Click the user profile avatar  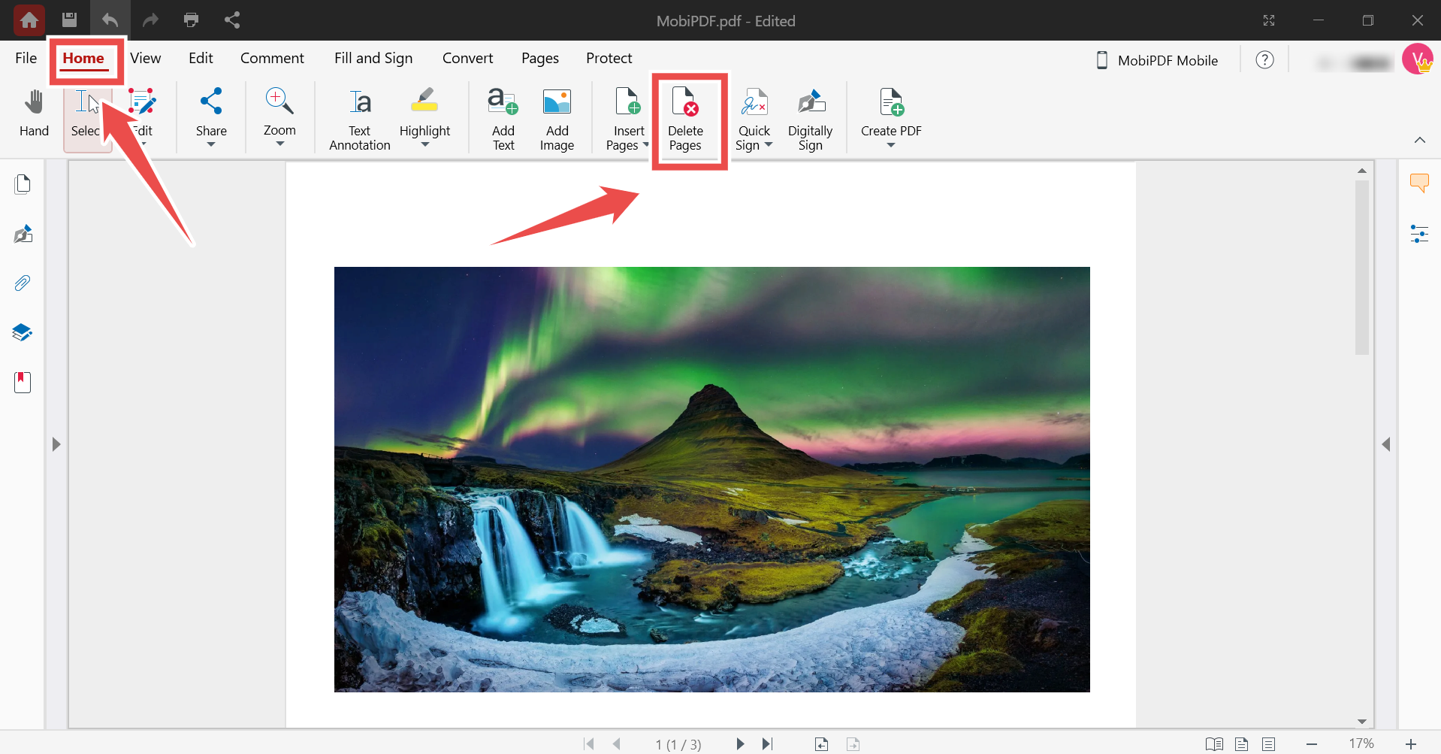(x=1418, y=59)
